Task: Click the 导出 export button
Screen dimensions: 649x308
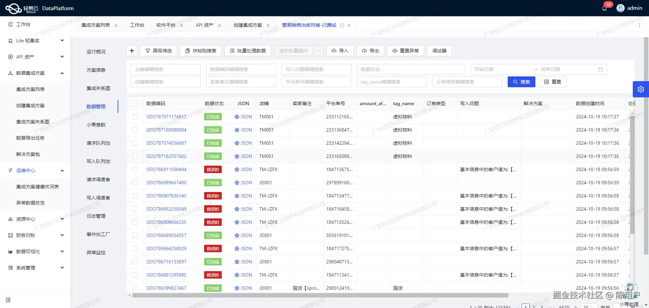Action: pos(370,51)
